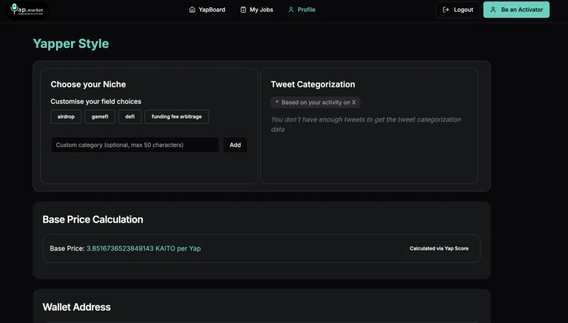Click the Based on your activity on X label

[x=316, y=102]
